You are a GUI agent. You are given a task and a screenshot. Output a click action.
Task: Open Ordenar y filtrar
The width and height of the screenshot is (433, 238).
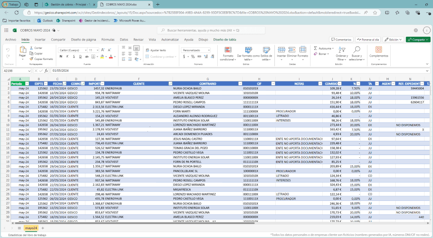click(x=342, y=54)
